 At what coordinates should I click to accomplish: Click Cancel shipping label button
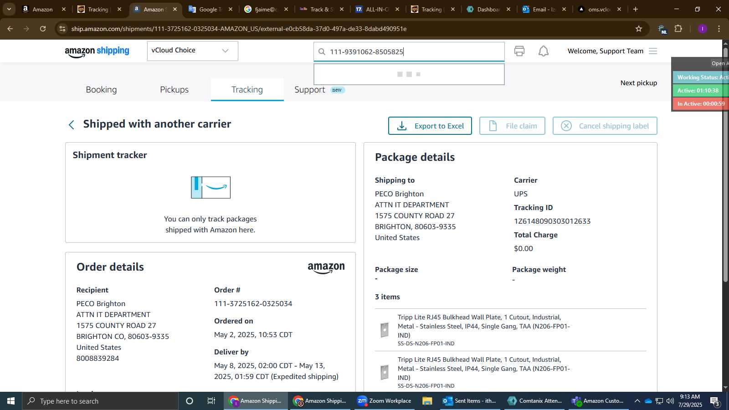click(605, 126)
